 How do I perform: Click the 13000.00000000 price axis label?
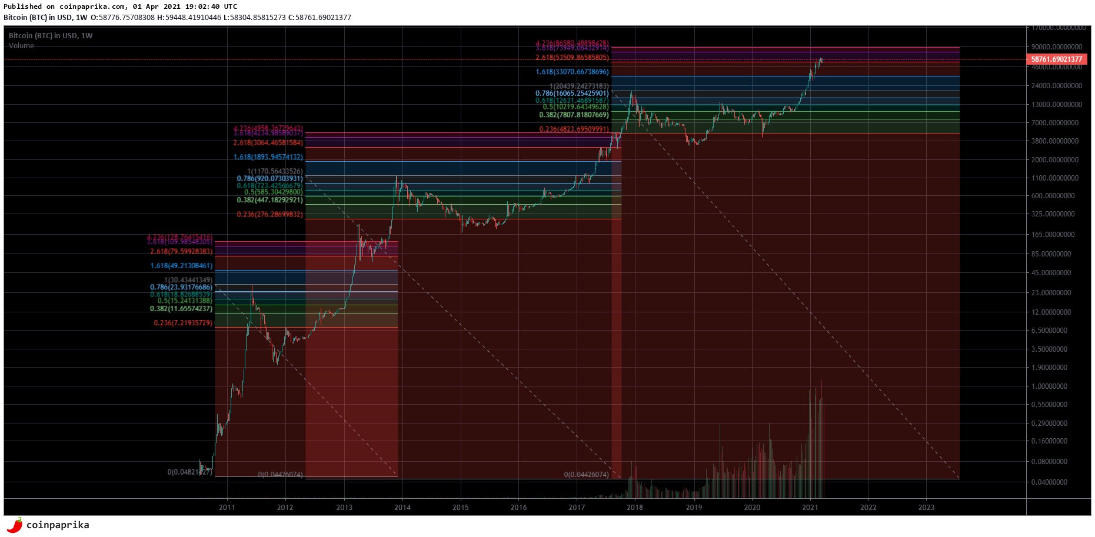point(1057,105)
